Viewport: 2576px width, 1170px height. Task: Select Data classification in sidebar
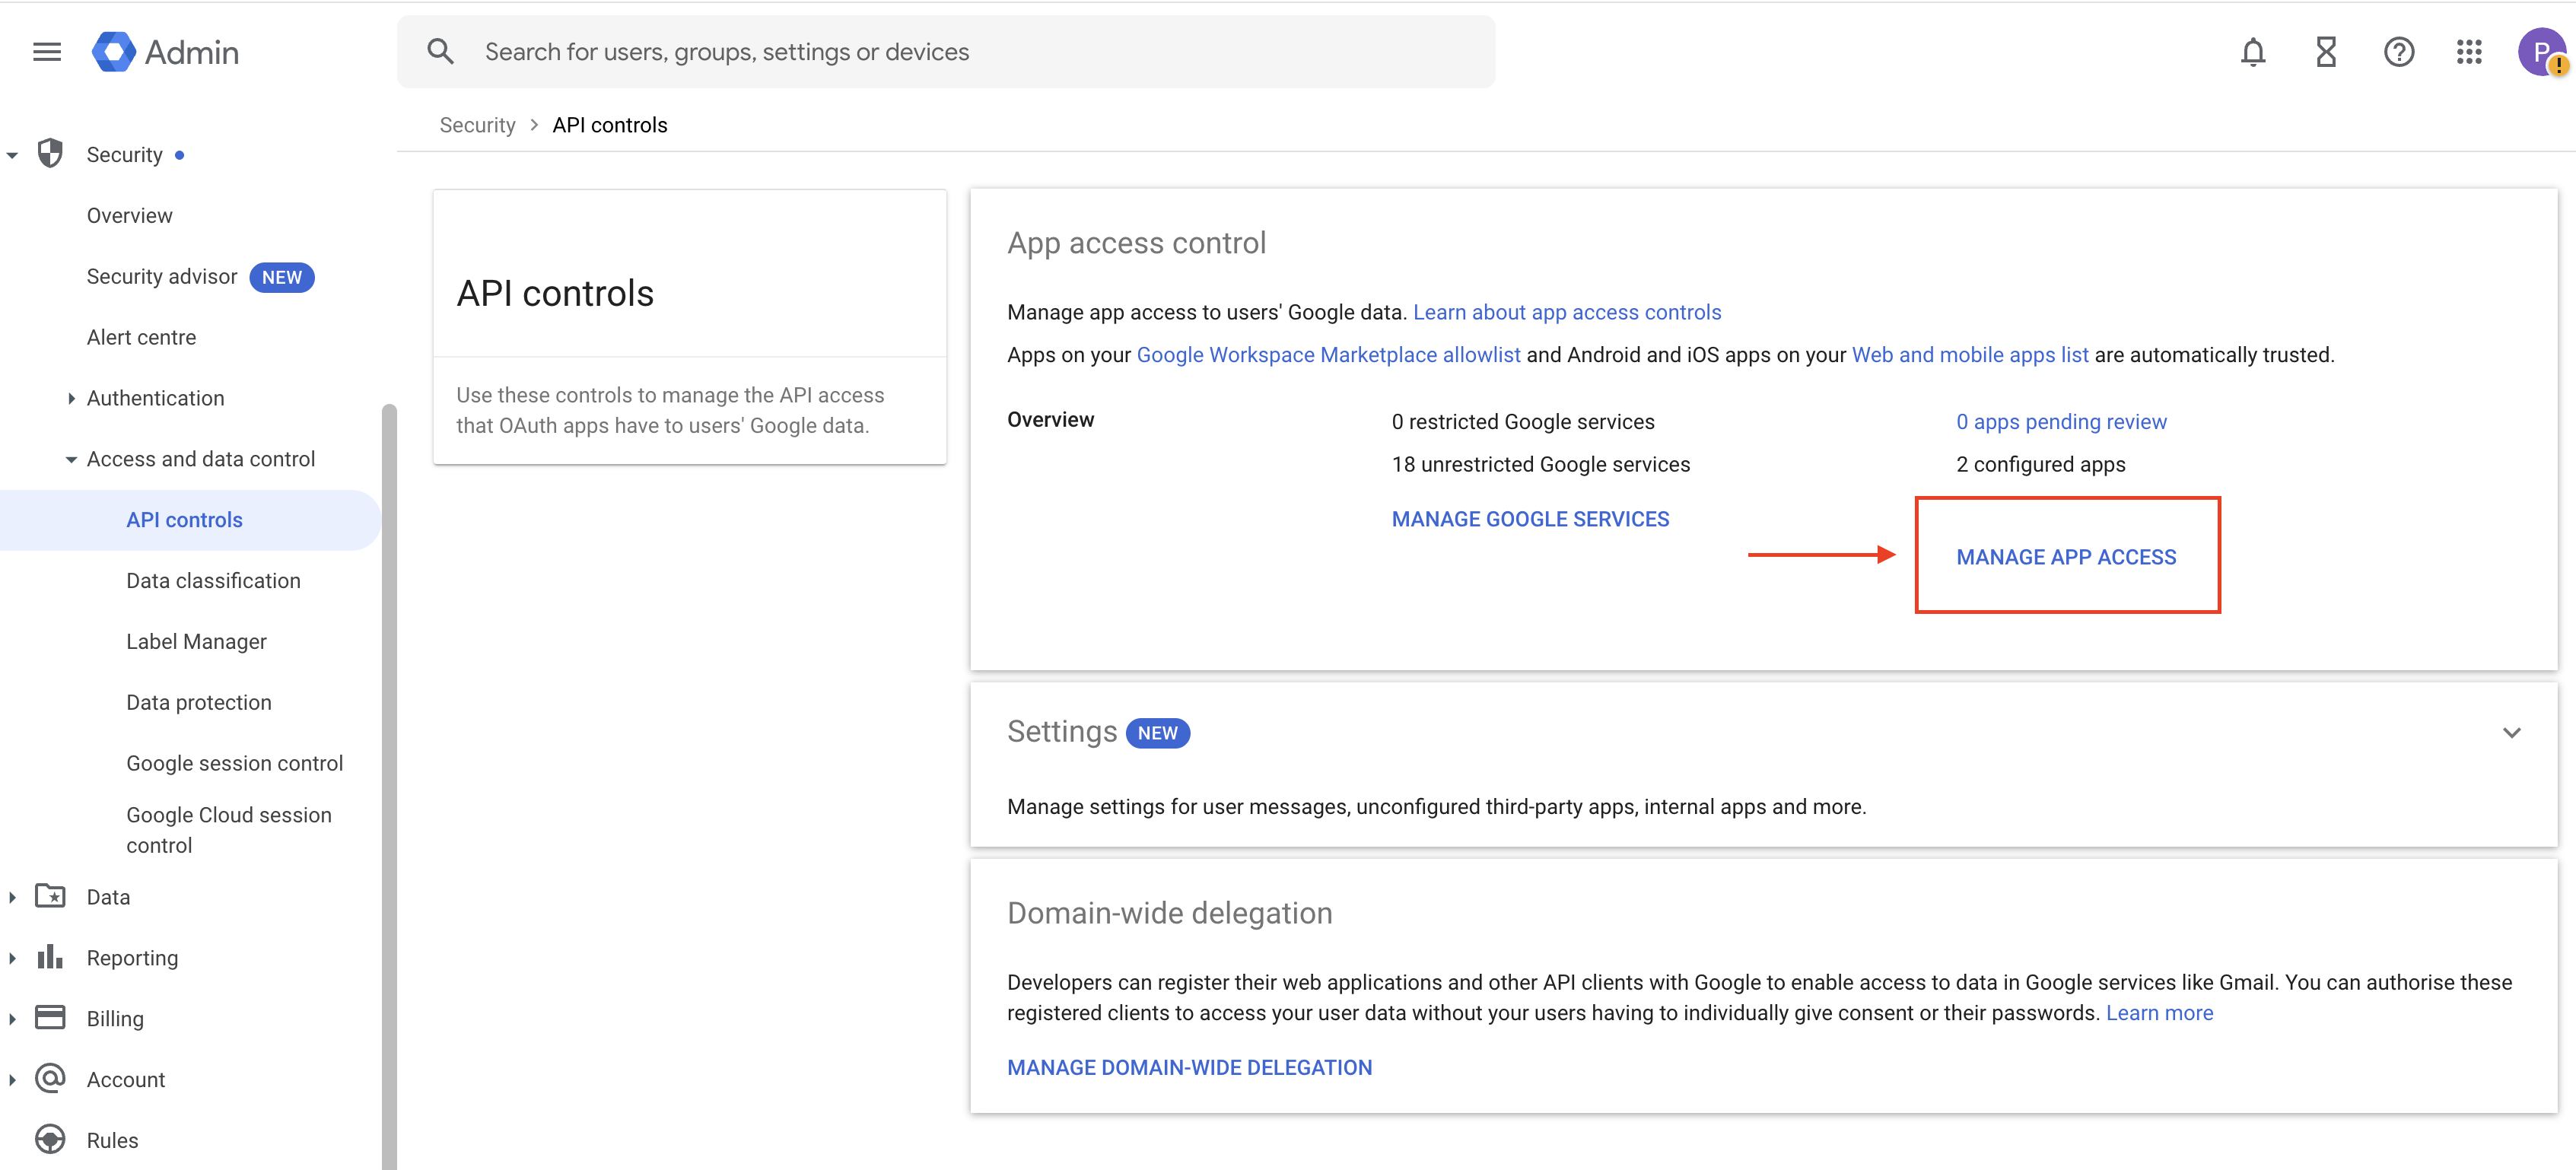click(213, 580)
